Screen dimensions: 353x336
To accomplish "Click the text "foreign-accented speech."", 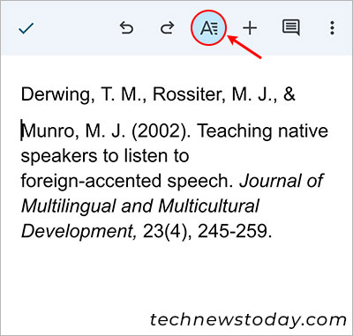I will tap(127, 181).
